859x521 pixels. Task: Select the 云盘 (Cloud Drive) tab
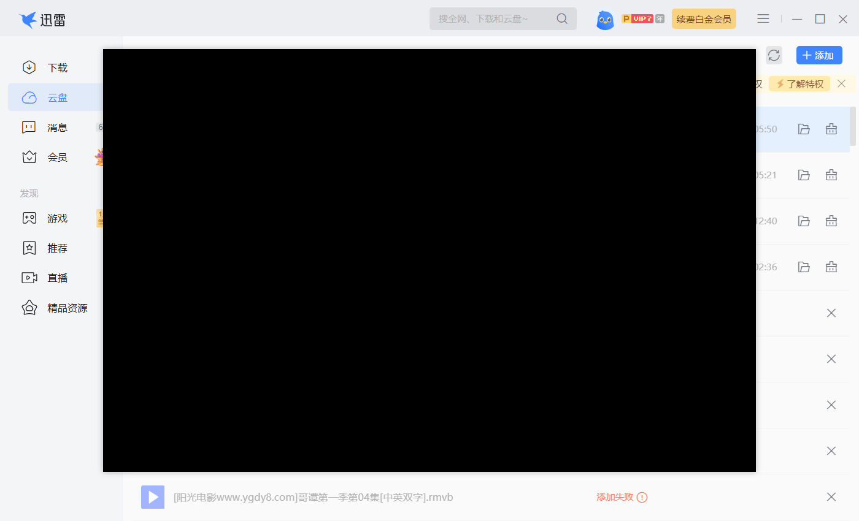pyautogui.click(x=56, y=97)
